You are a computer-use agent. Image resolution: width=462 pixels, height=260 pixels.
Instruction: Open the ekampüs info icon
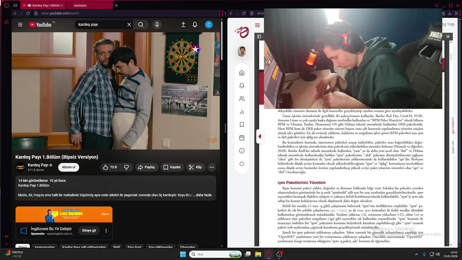click(242, 151)
